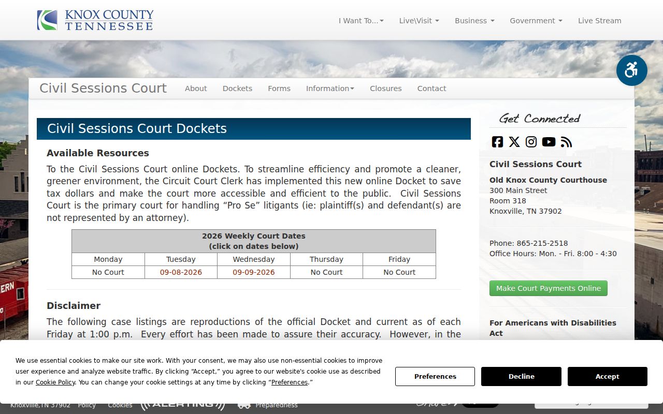
Task: Open the Forms tab
Action: (279, 88)
